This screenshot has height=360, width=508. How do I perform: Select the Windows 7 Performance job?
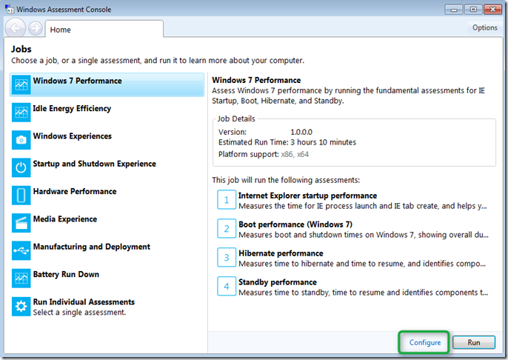(x=107, y=84)
